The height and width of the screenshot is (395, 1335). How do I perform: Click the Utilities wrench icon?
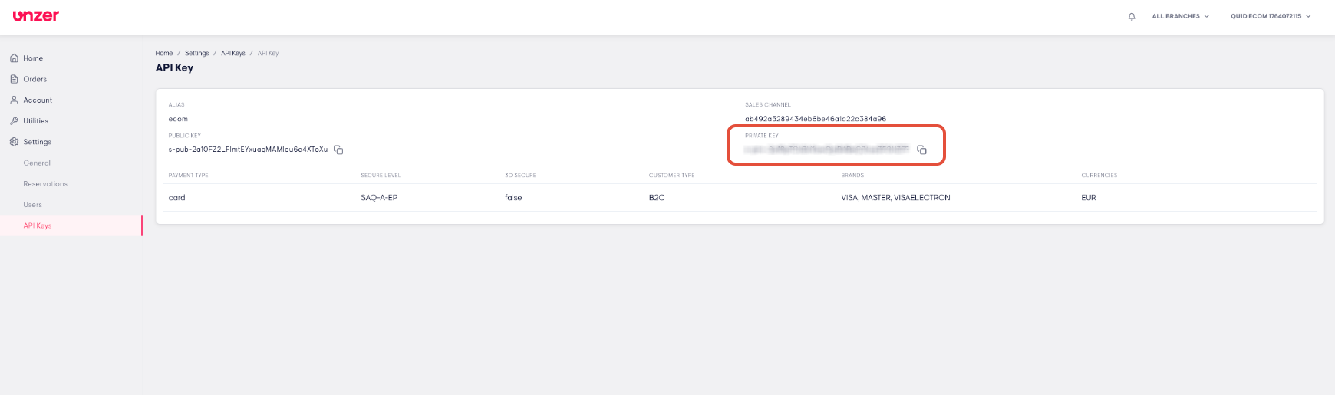pos(14,120)
